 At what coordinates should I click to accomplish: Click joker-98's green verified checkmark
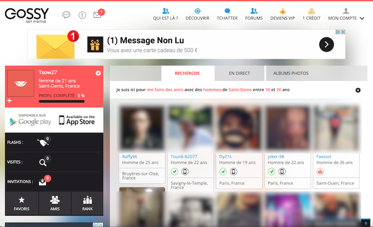click(272, 172)
